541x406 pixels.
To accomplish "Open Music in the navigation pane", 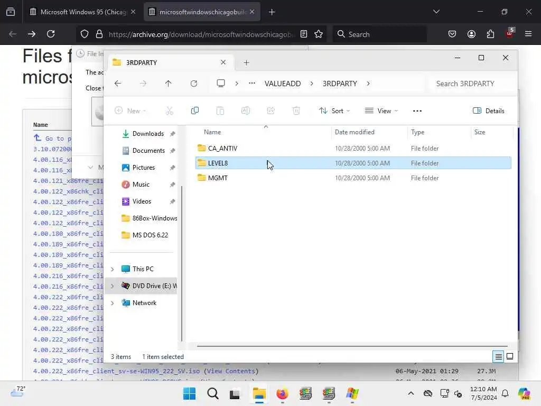I will [141, 184].
